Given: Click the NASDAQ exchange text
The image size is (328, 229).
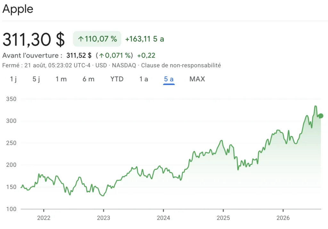Looking at the screenshot, I should click(124, 65).
